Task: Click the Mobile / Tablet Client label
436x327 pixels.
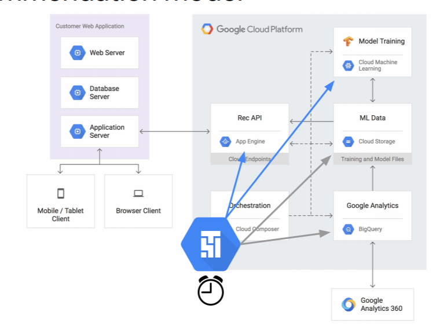Action: 61,215
